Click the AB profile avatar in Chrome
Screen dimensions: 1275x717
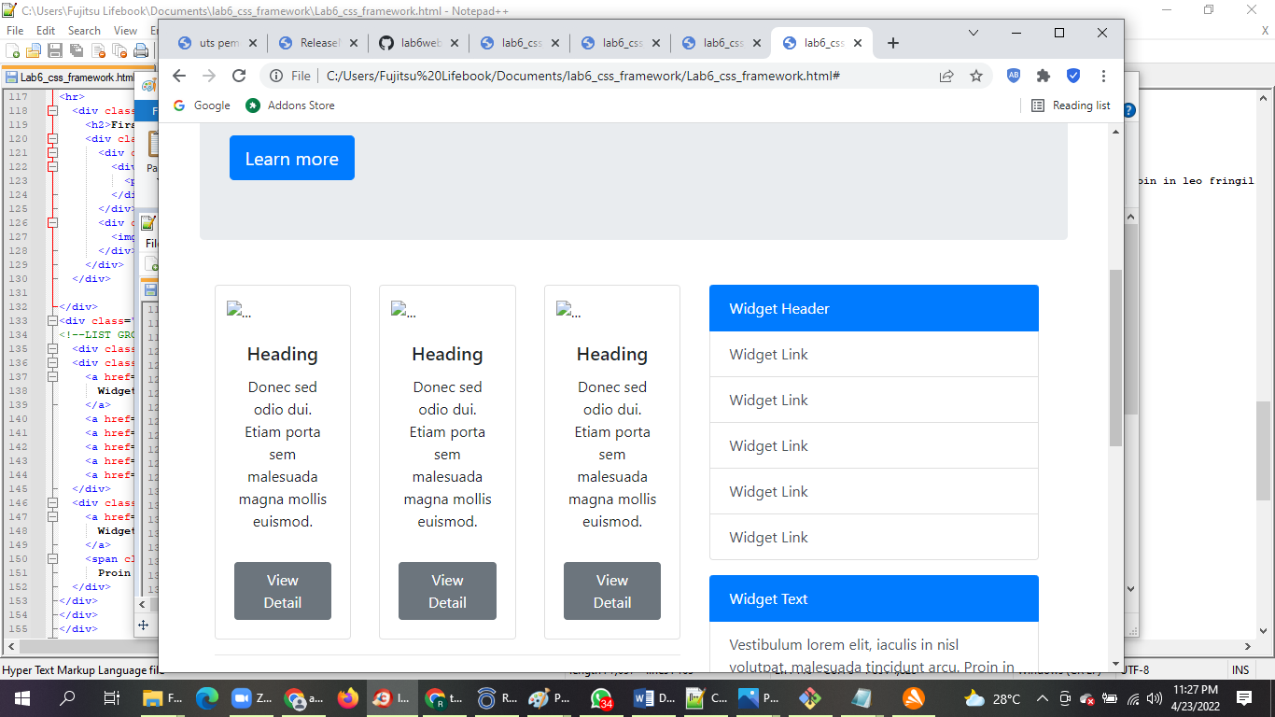pos(1013,76)
